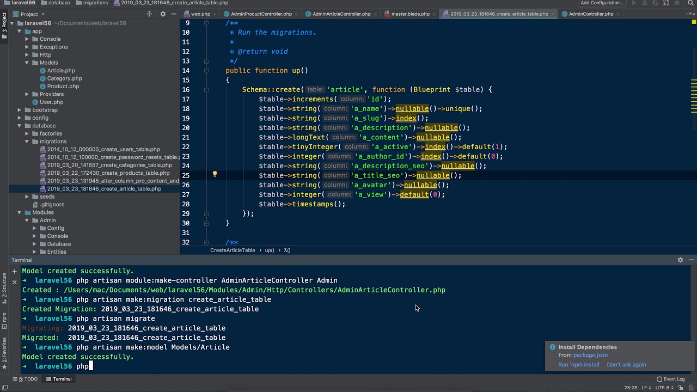Screen dimensions: 697x392
Task: Collapse the app folder
Action: [20, 31]
